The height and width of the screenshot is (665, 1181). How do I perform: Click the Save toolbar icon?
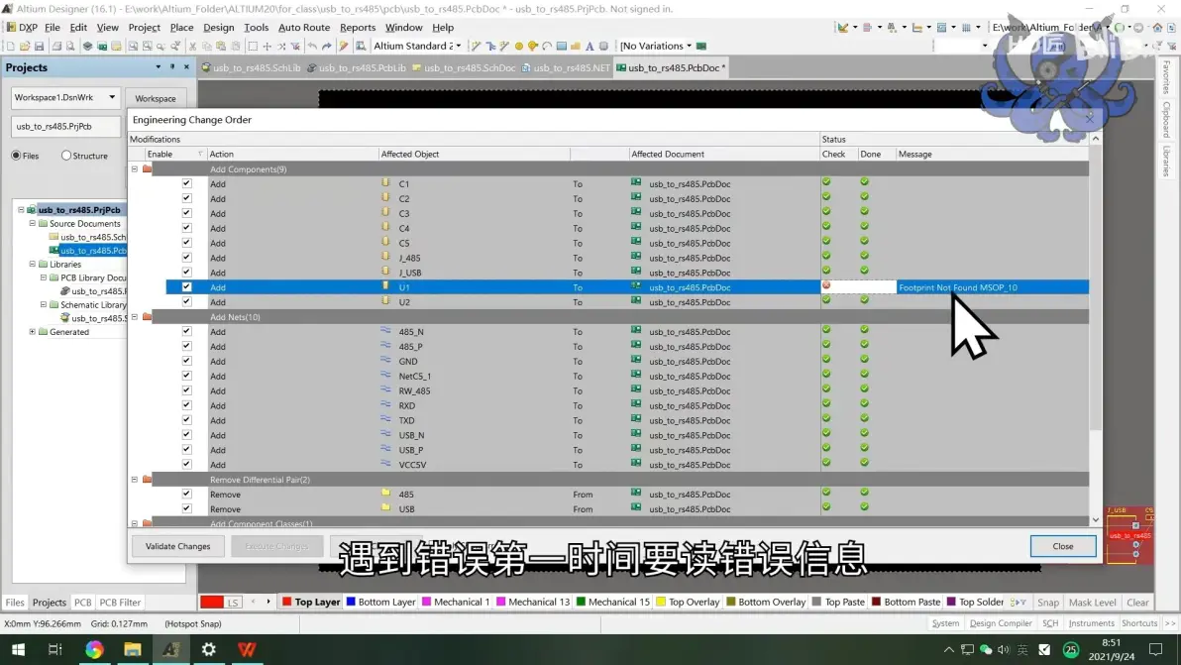(40, 46)
